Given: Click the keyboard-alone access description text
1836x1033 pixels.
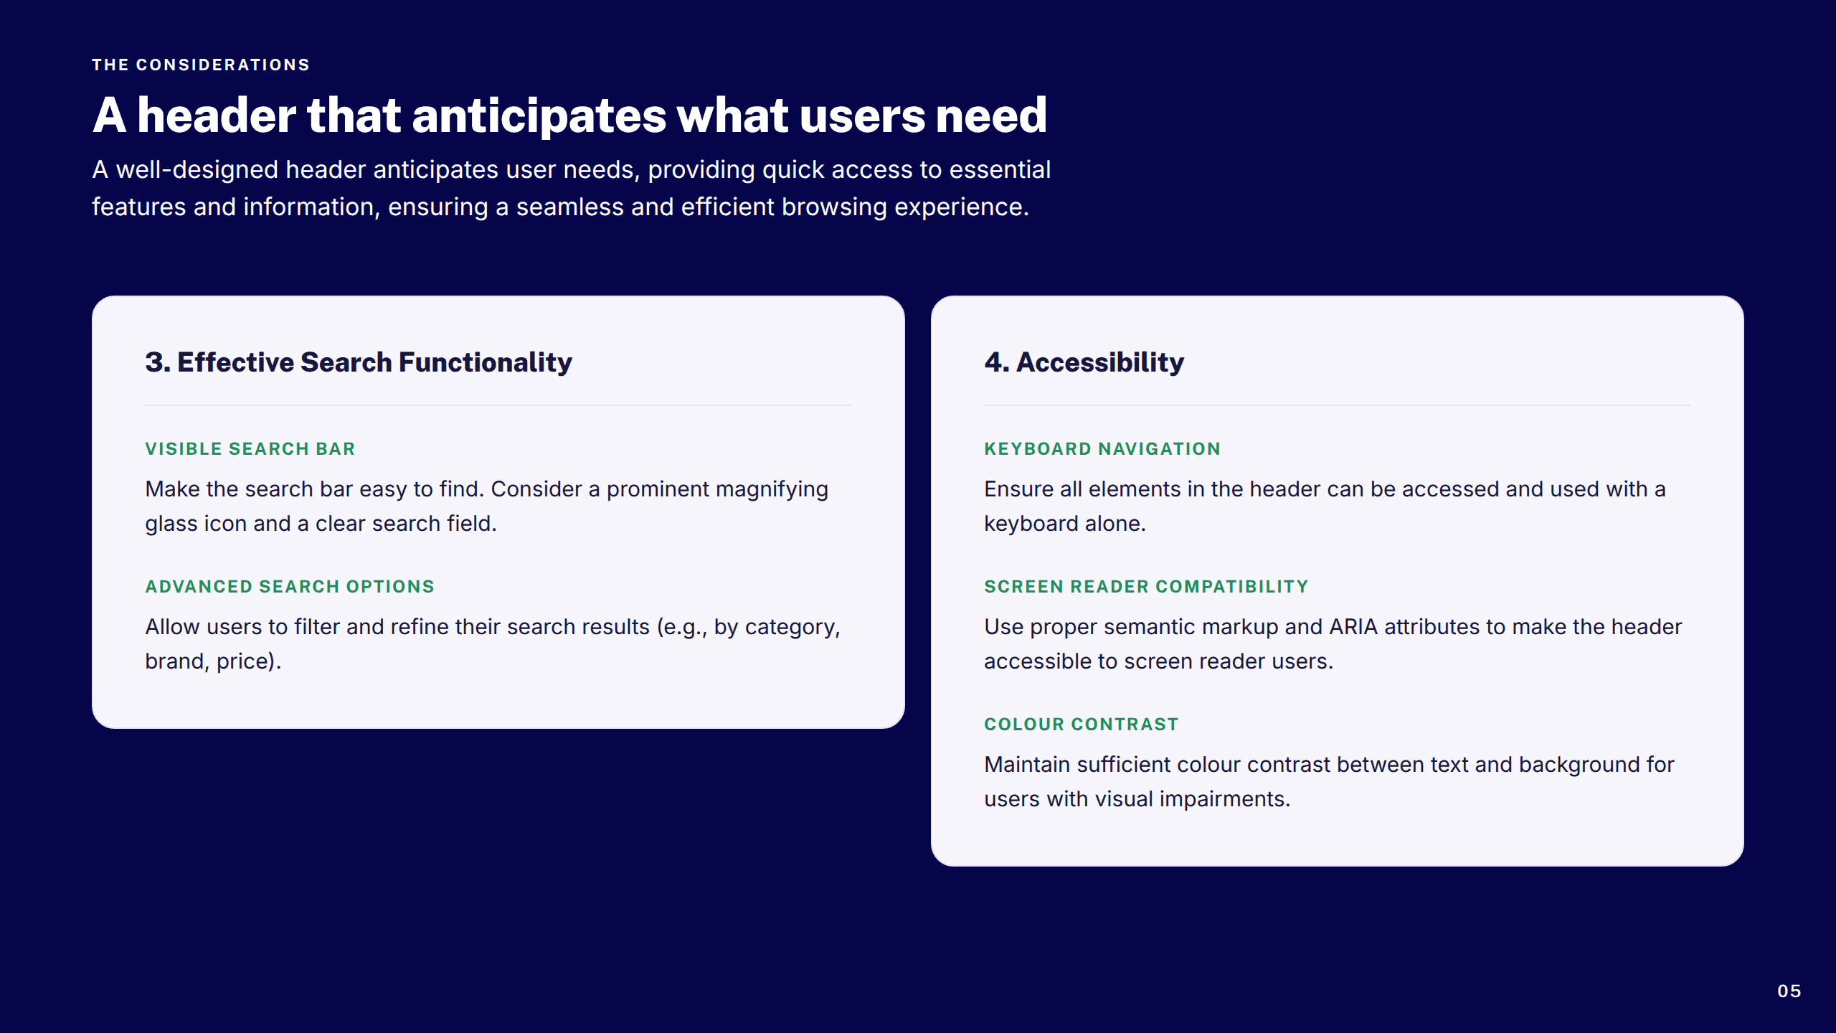Looking at the screenshot, I should [1325, 506].
